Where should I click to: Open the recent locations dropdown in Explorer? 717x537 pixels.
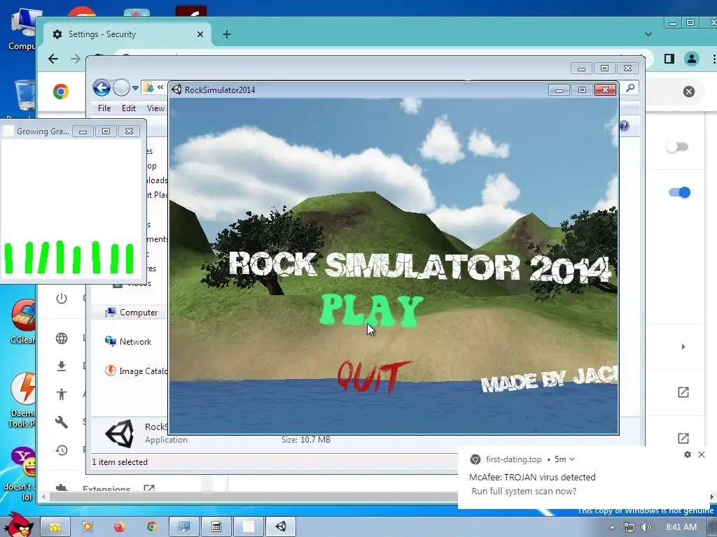[135, 87]
